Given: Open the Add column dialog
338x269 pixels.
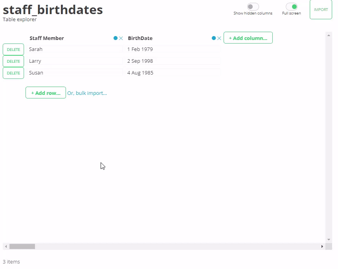Looking at the screenshot, I should tap(248, 38).
